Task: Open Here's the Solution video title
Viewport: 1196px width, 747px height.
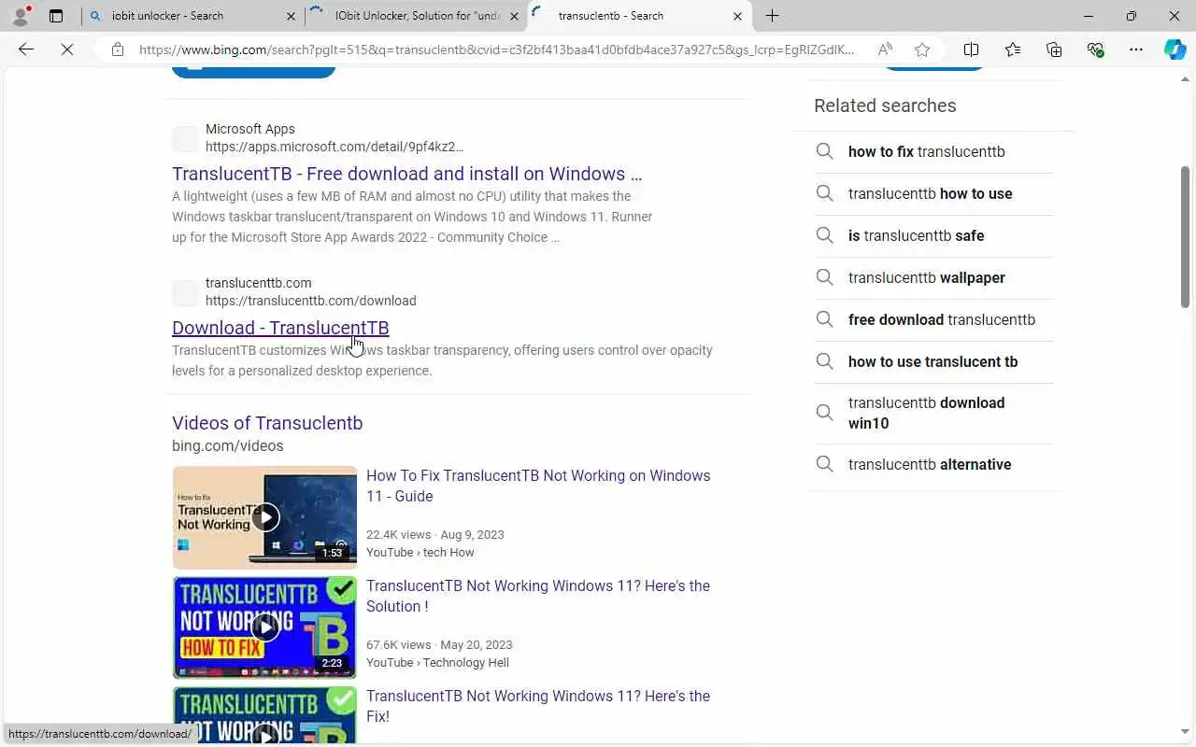Action: click(538, 596)
